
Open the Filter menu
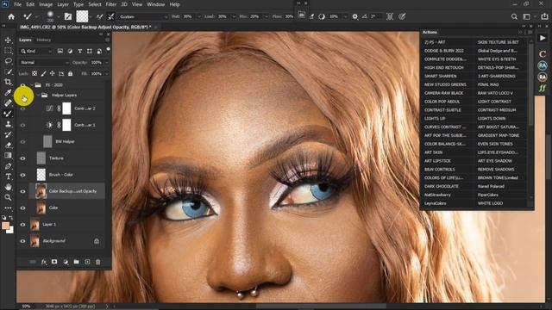tap(111, 4)
